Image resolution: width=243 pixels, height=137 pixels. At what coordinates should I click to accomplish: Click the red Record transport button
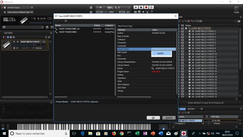(x=146, y=7)
